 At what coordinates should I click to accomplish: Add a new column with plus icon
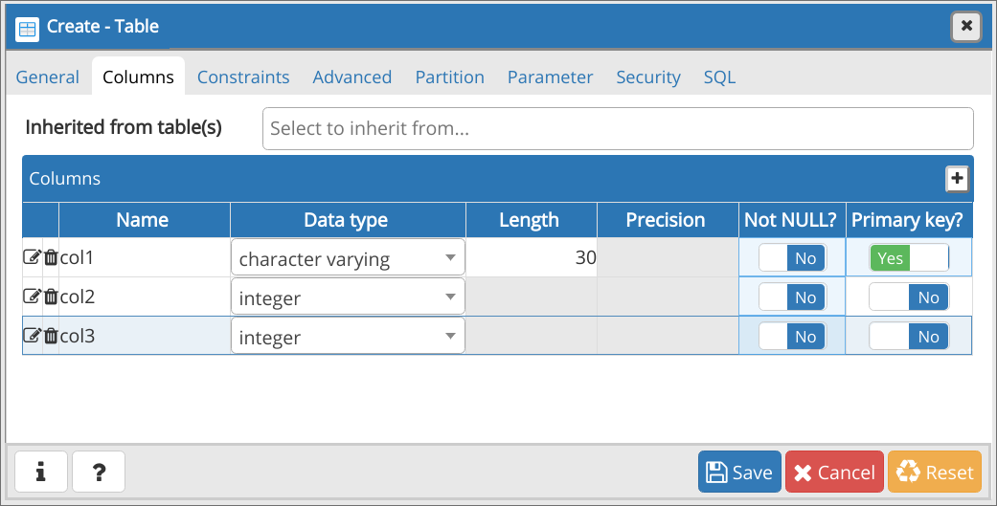click(957, 179)
